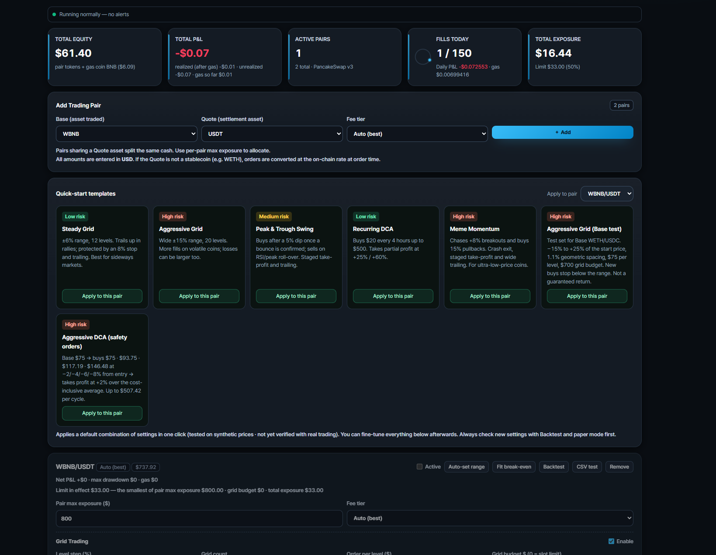The height and width of the screenshot is (555, 716).
Task: Click the Fit break-even button
Action: click(x=514, y=467)
